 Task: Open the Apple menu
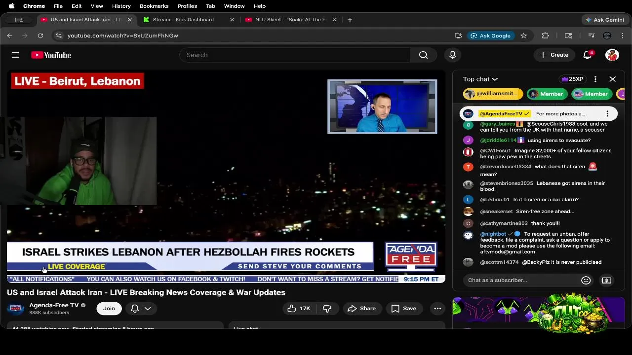[x=11, y=6]
